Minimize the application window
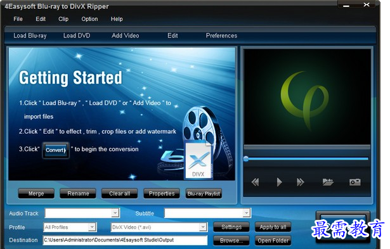Screen dimensions: 390x249 [x=346, y=5]
